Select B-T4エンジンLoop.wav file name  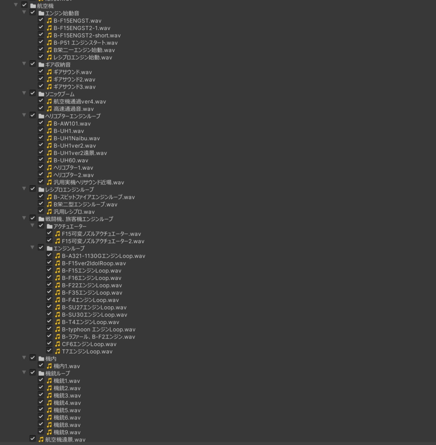click(91, 322)
